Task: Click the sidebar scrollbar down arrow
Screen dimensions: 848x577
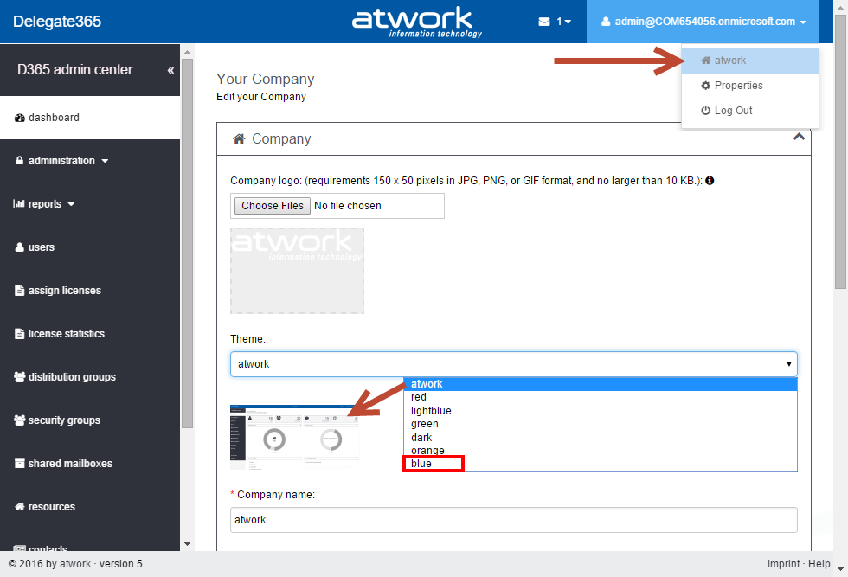Action: coord(187,544)
